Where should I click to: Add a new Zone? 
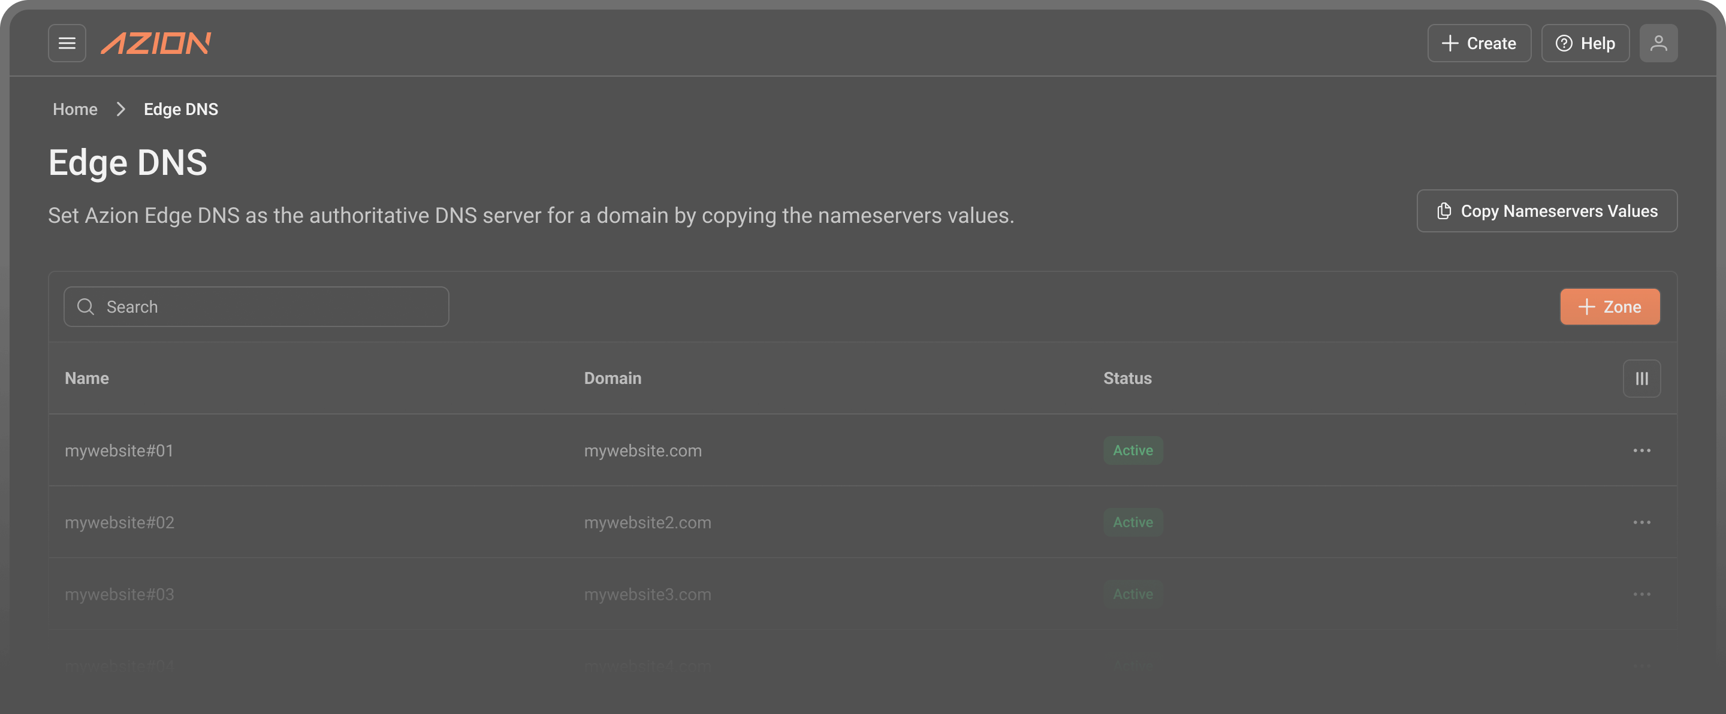point(1610,307)
